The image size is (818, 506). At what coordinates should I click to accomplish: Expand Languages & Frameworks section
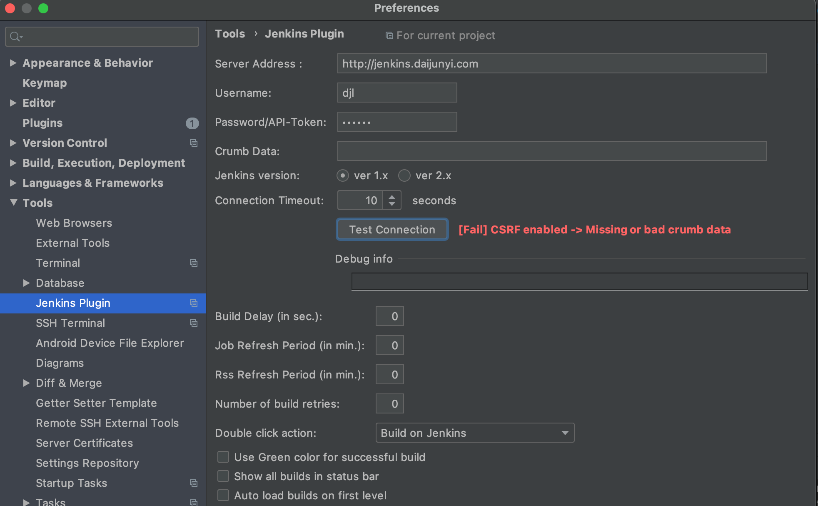tap(13, 183)
